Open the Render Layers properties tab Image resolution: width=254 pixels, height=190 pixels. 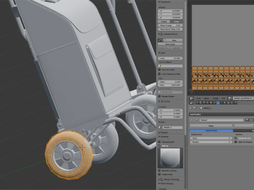[201, 102]
